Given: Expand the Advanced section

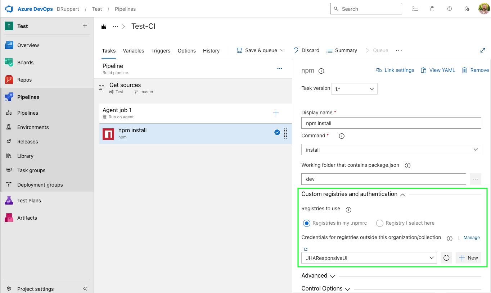Looking at the screenshot, I should pos(318,276).
